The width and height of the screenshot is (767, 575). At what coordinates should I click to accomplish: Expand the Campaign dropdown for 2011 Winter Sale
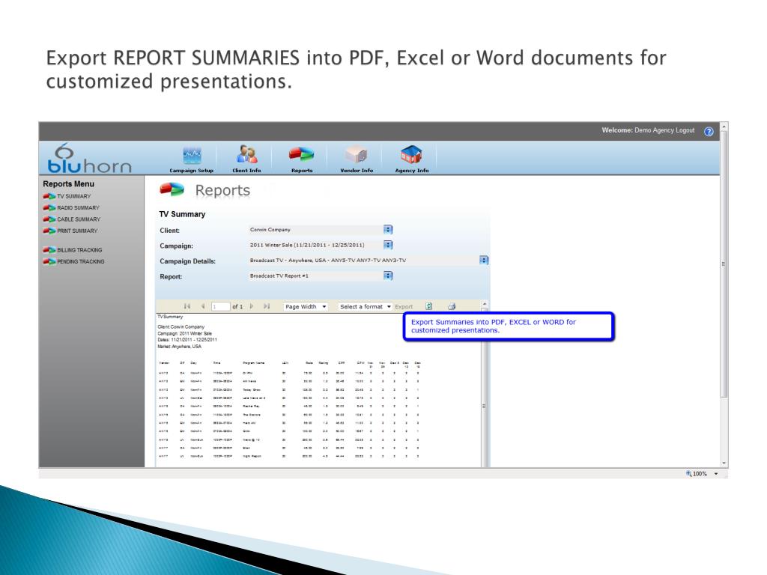(388, 245)
